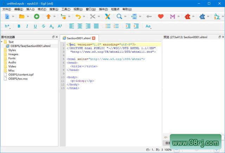Select the Images folder in book browser
Screen dimensions: 225x153
(13, 54)
